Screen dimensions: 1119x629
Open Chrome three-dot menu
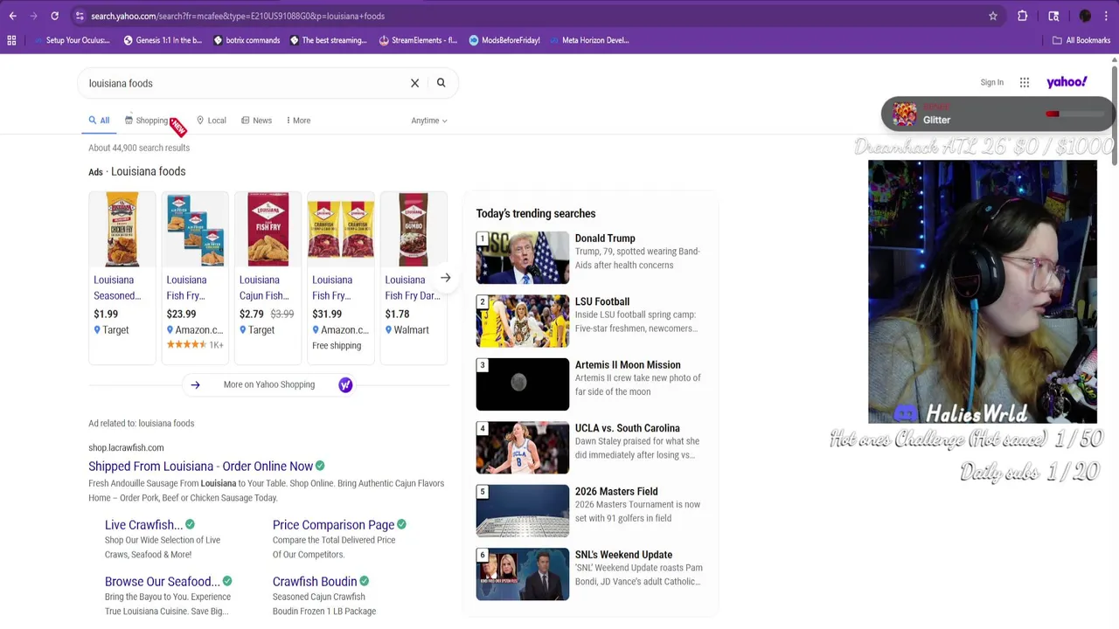(1107, 16)
